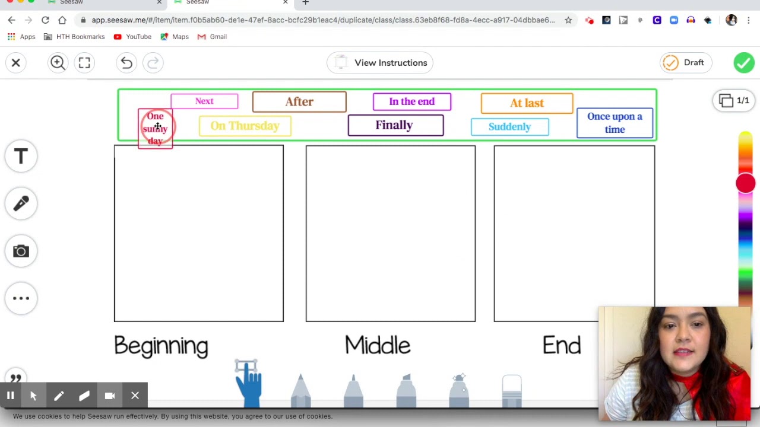Click the quote caption icon

point(16,378)
